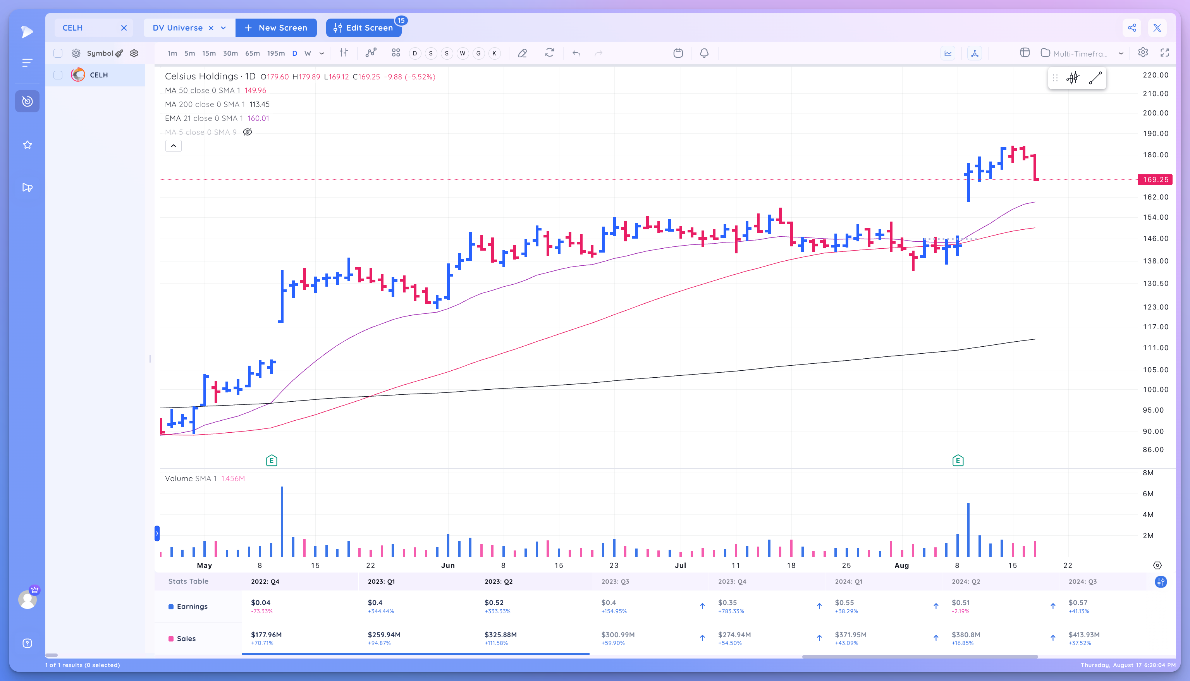Click the Sales pink color swatch
The width and height of the screenshot is (1190, 681).
[x=171, y=638]
